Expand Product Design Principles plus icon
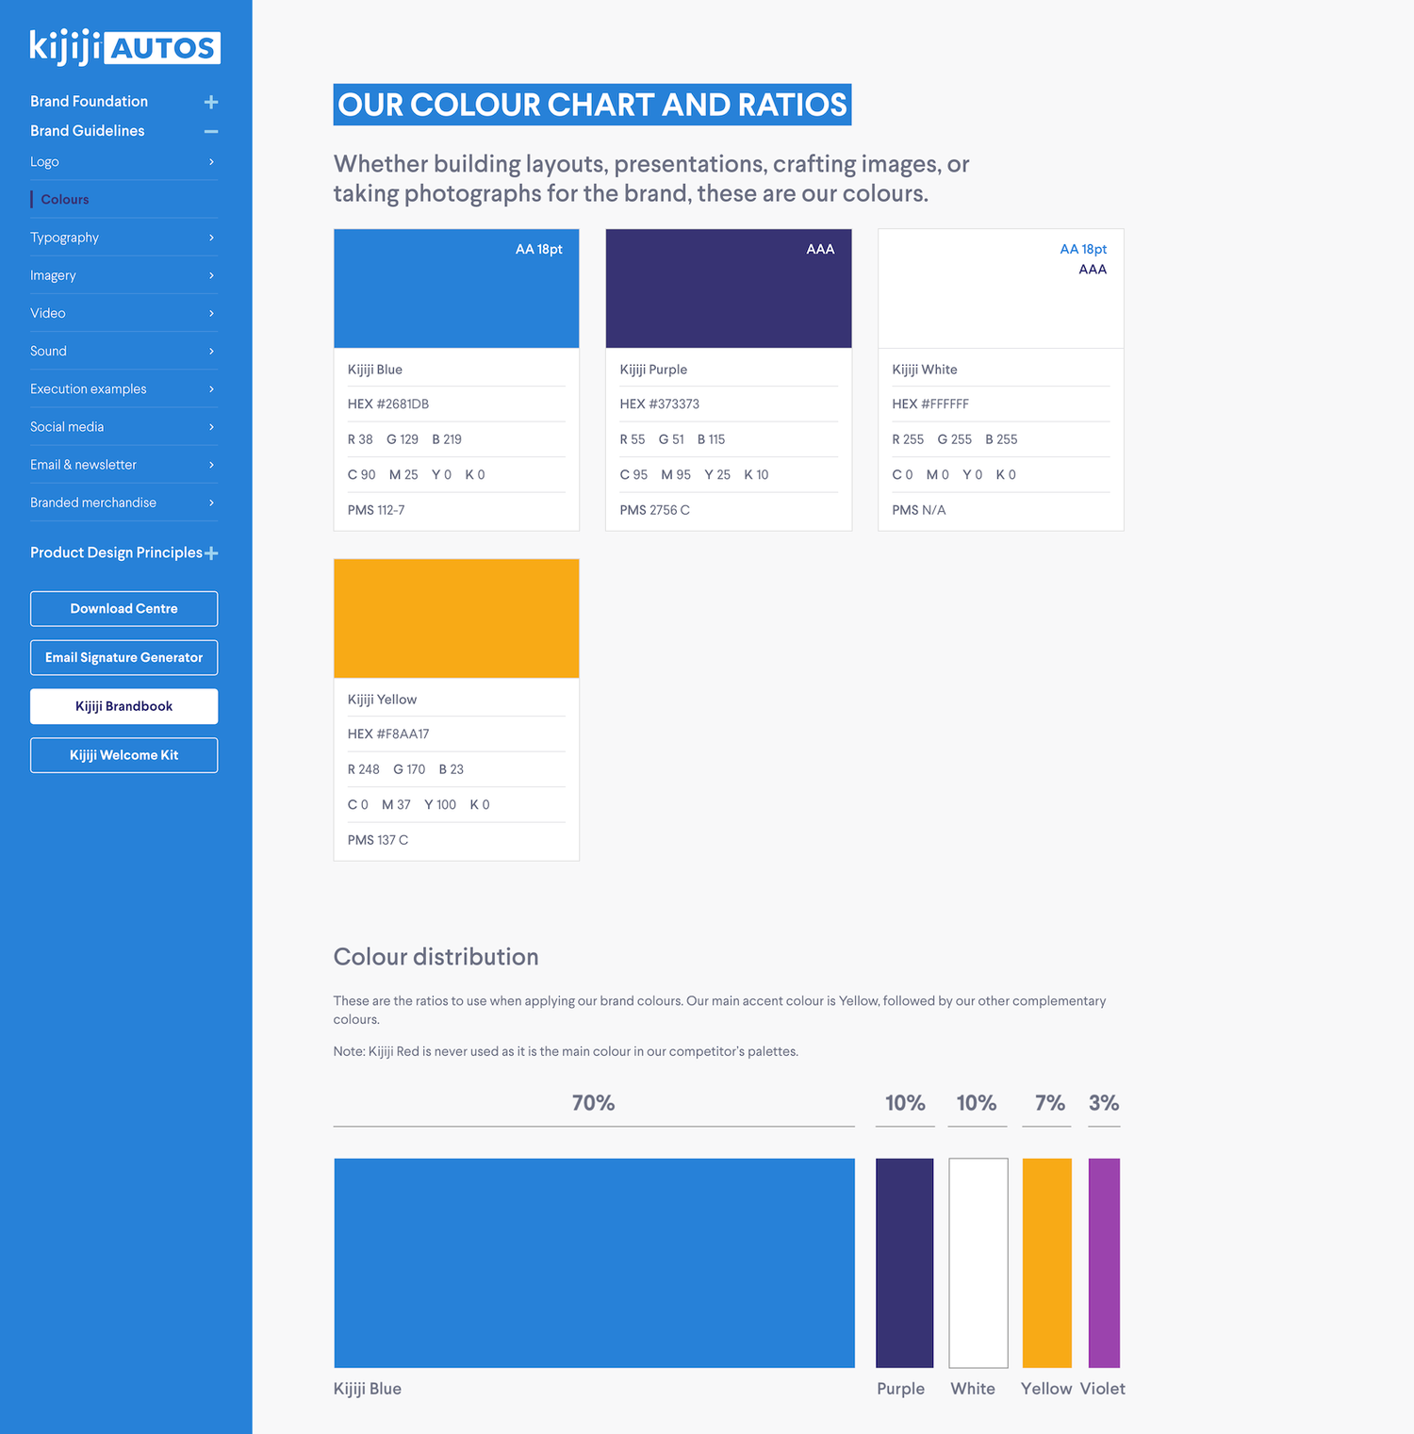1414x1434 pixels. (x=211, y=553)
